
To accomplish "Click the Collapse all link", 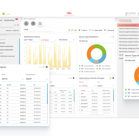I will [16, 30].
